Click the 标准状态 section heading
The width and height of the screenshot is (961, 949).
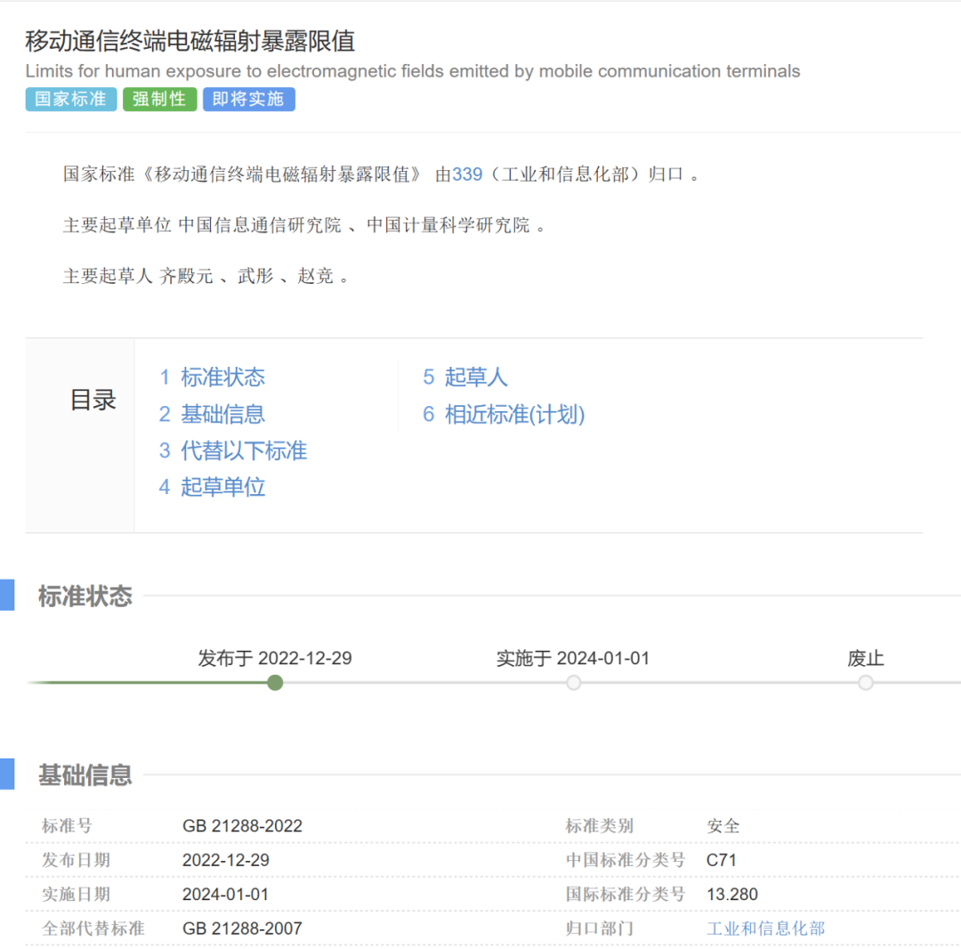point(85,596)
